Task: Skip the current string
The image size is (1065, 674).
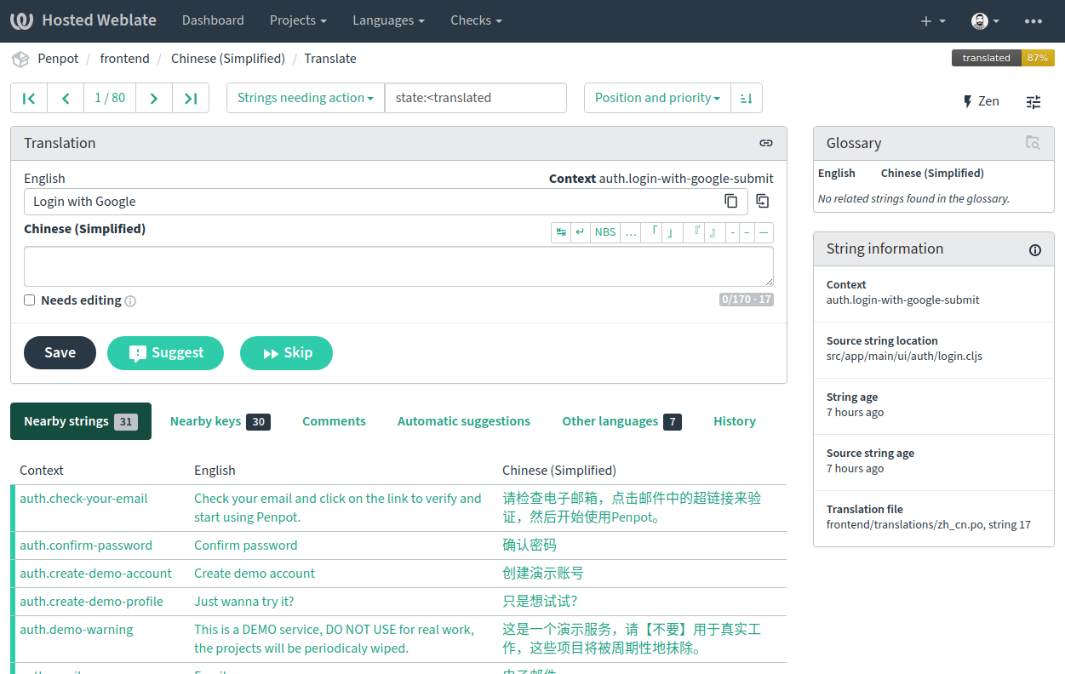Action: (x=286, y=353)
